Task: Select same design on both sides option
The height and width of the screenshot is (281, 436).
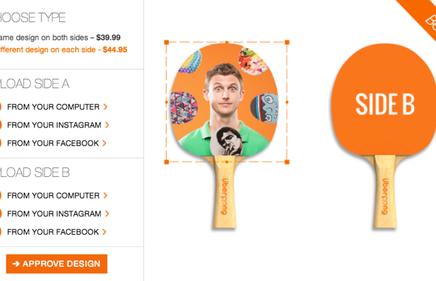Action: 60,38
